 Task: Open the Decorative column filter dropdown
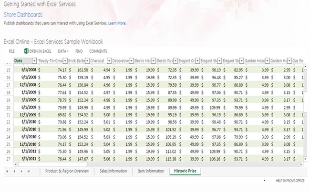(131, 61)
